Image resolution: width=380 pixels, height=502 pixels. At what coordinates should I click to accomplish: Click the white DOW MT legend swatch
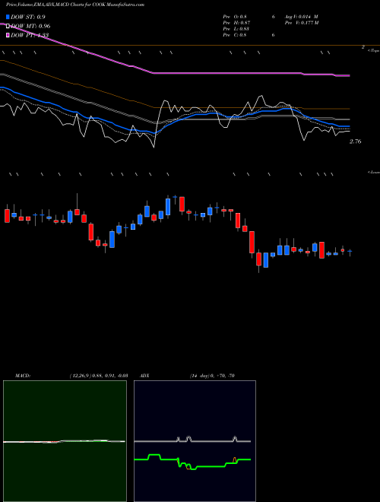[x=8, y=27]
